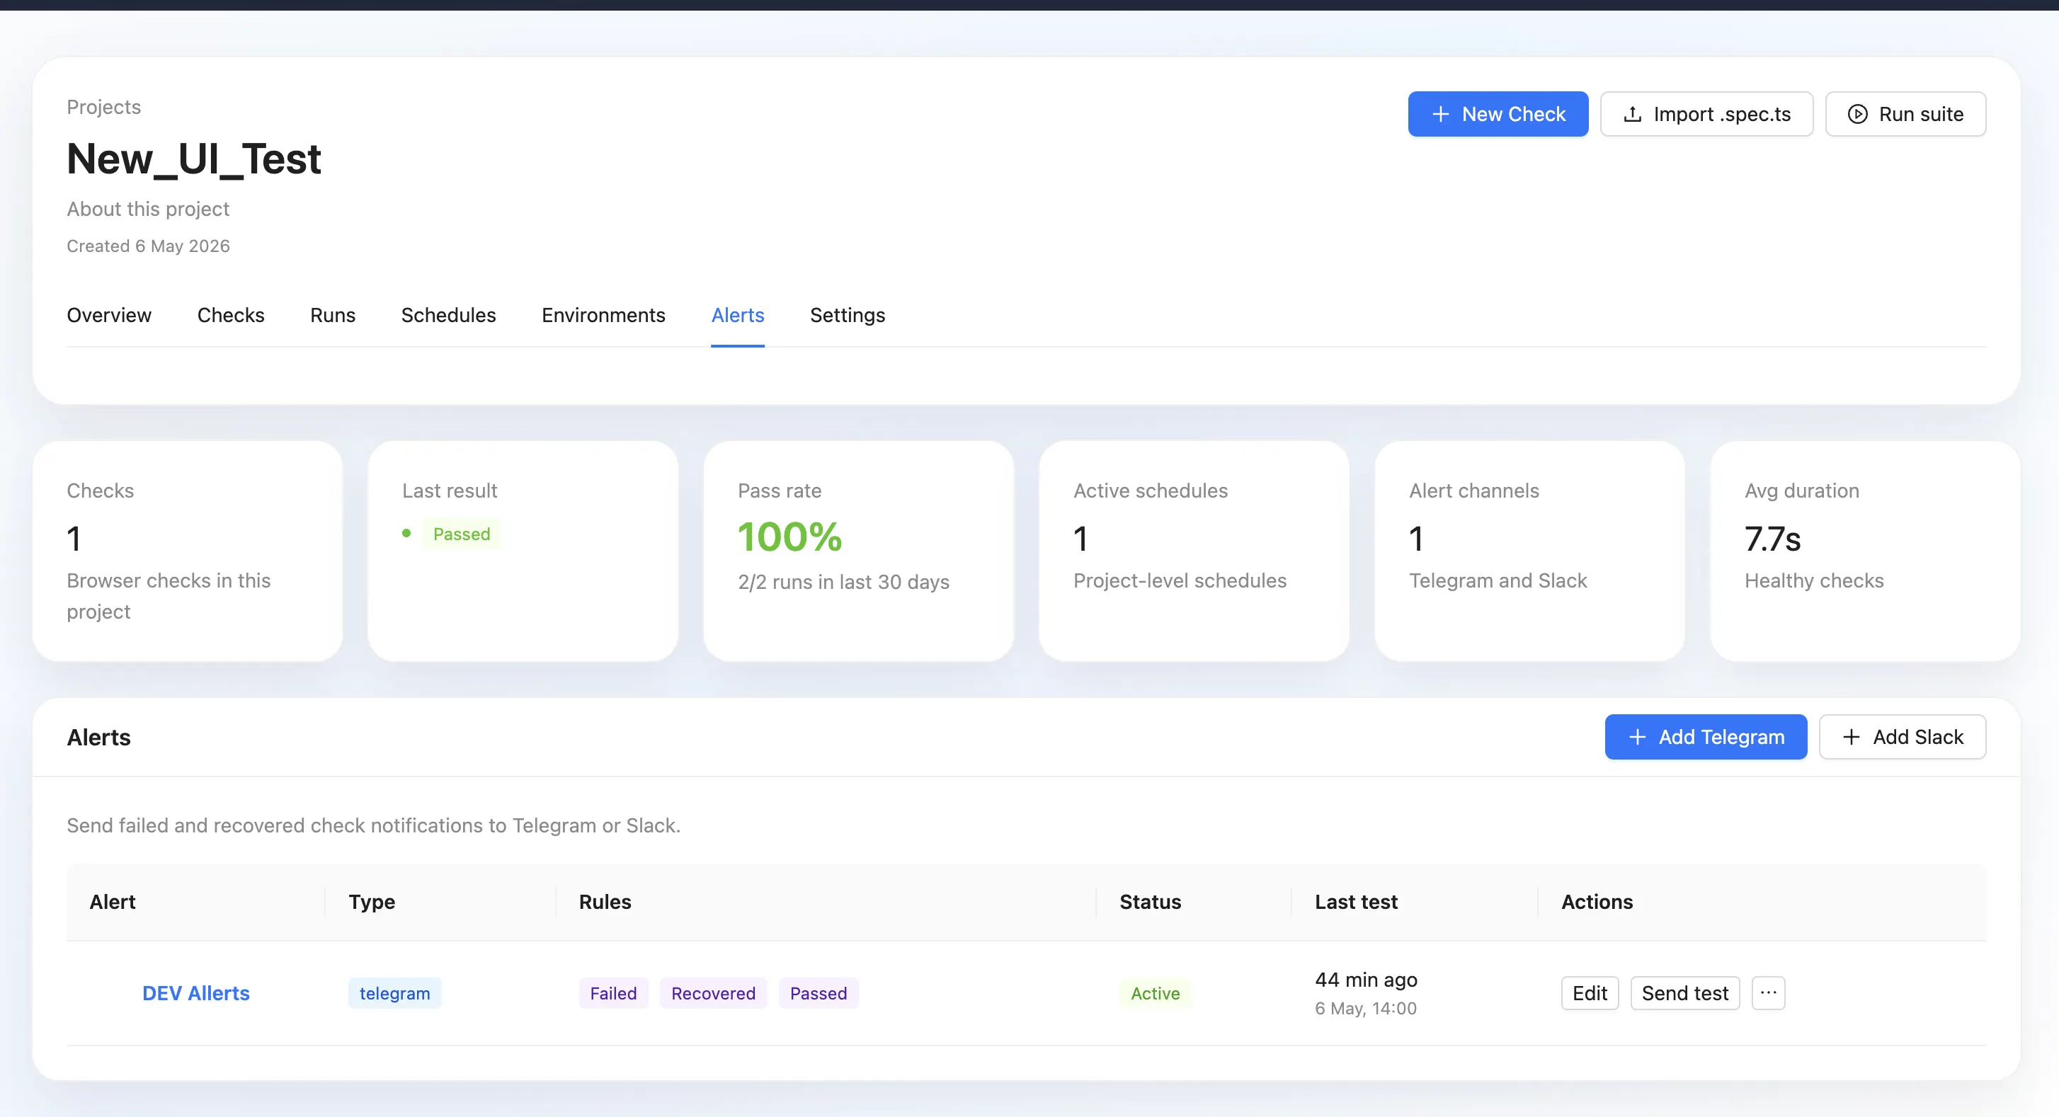
Task: Click the Passed badge in Last result card
Action: tap(461, 534)
